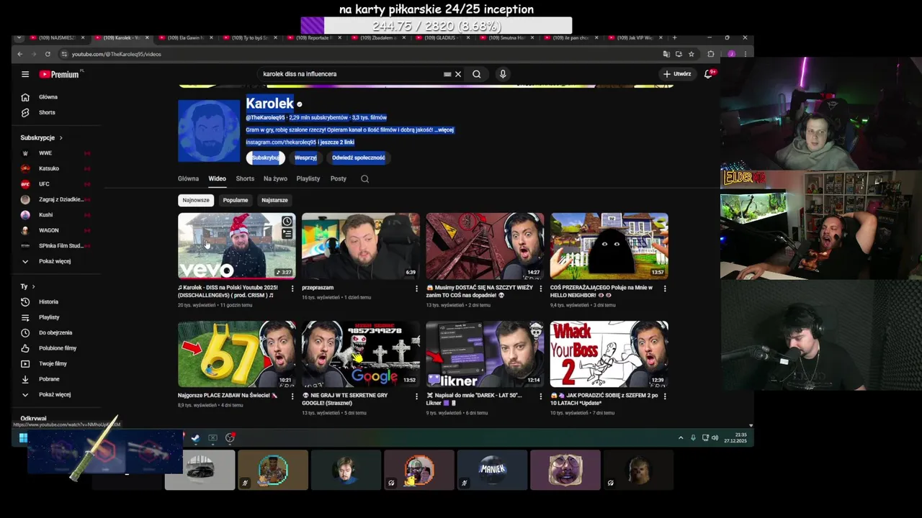Open options menu for Najgorsze PLACE ZABAW video
922x518 pixels.
pos(292,396)
